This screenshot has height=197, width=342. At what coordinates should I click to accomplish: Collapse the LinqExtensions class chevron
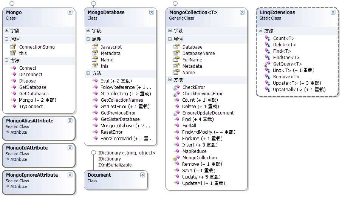pyautogui.click(x=333, y=12)
